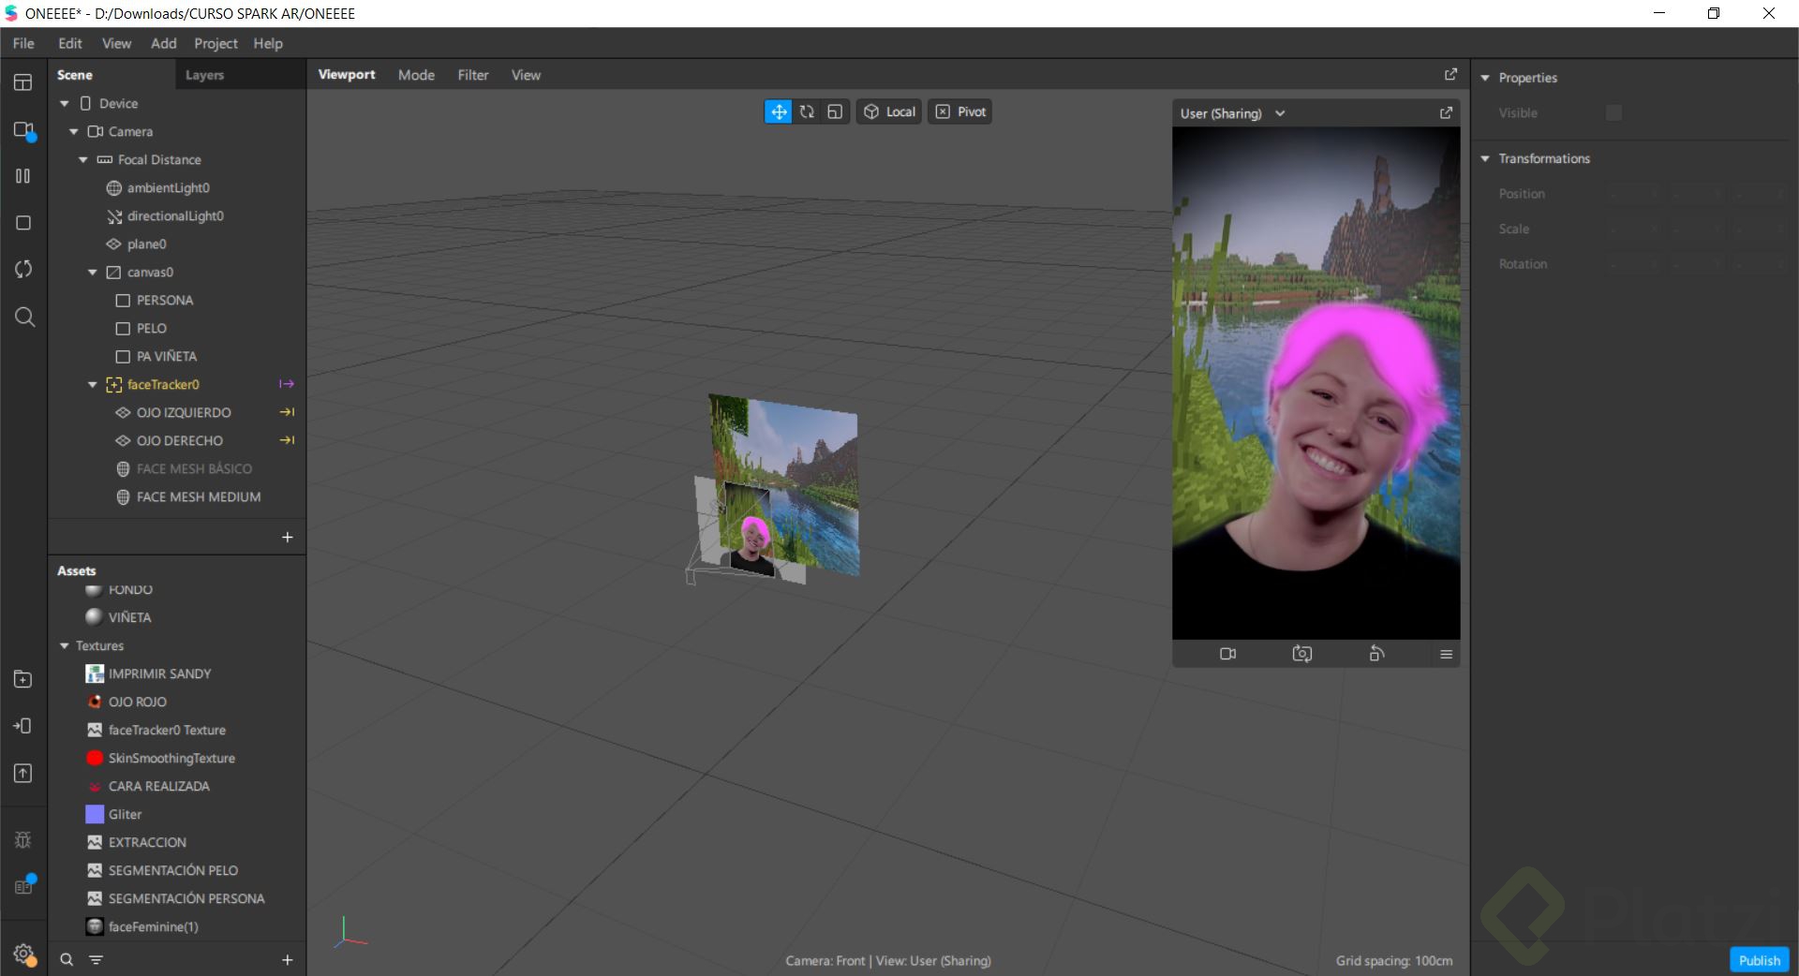
Task: Select the Scale manipulator tool
Action: pyautogui.click(x=835, y=111)
